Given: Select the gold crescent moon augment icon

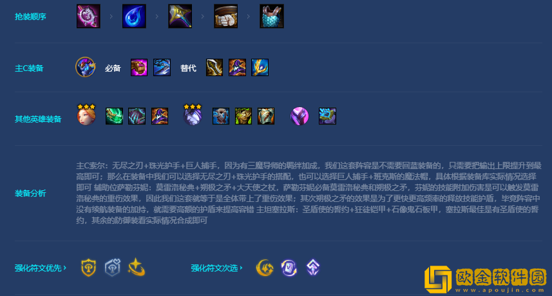Looking at the screenshot, I should [x=264, y=268].
